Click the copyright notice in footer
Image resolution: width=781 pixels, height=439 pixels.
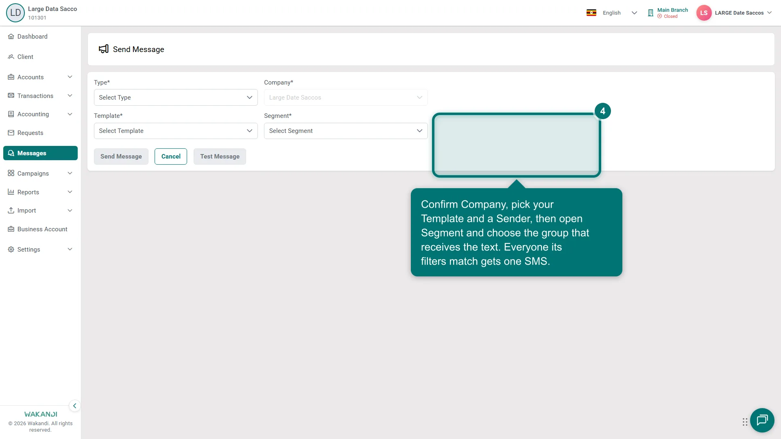tap(40, 426)
